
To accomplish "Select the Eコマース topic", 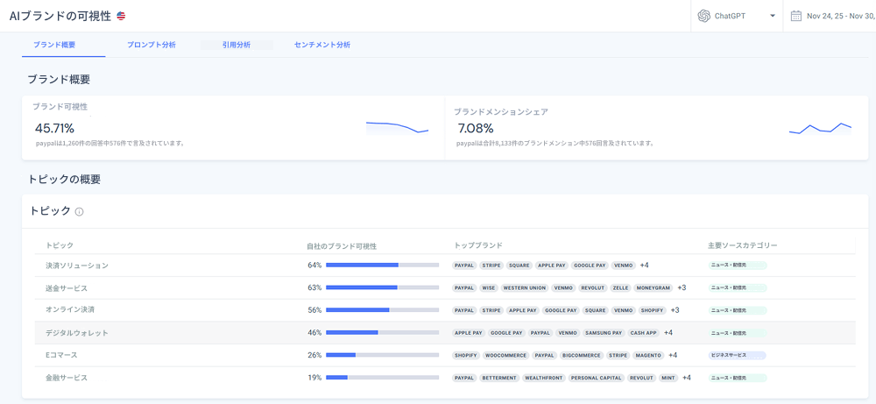I will [61, 355].
